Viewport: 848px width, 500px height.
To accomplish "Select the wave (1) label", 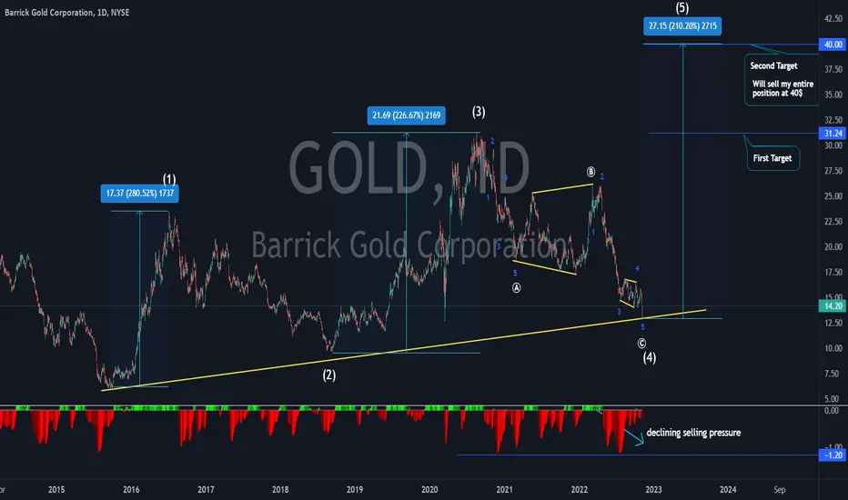I will point(169,179).
